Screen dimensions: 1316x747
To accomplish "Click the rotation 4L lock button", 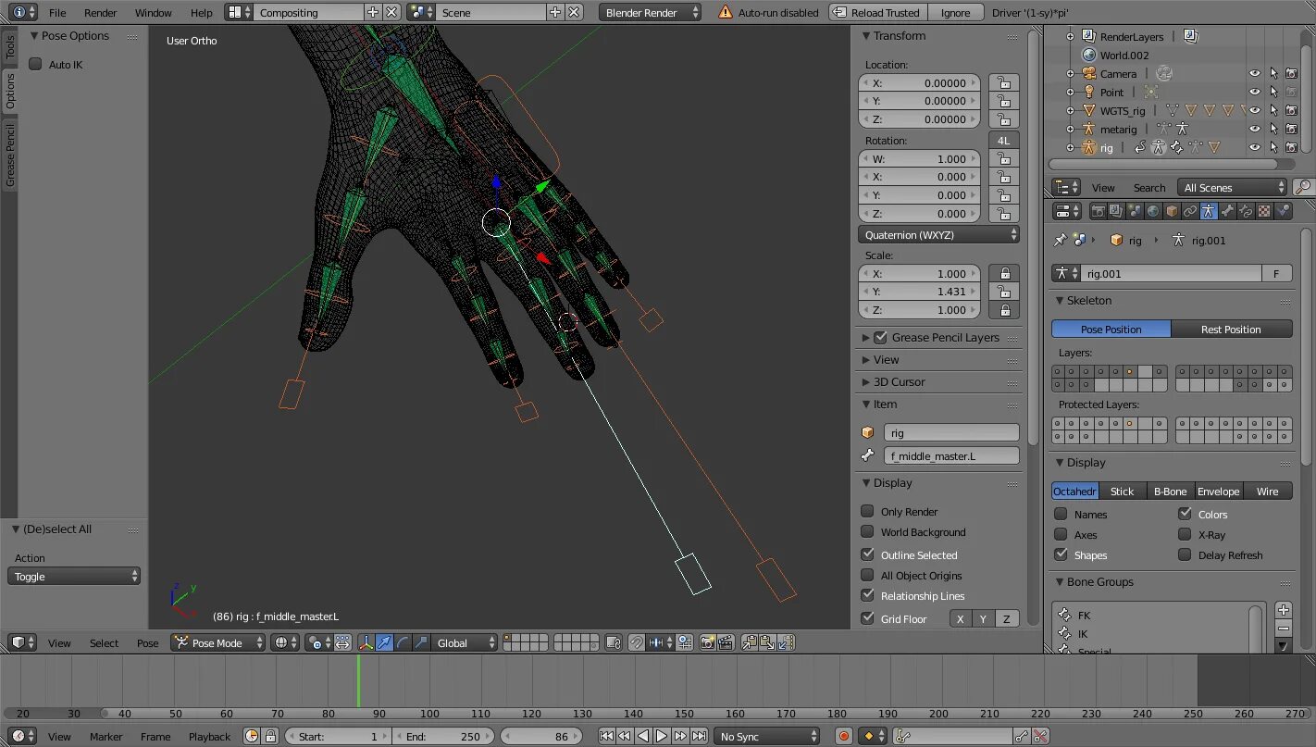I will [x=1003, y=140].
